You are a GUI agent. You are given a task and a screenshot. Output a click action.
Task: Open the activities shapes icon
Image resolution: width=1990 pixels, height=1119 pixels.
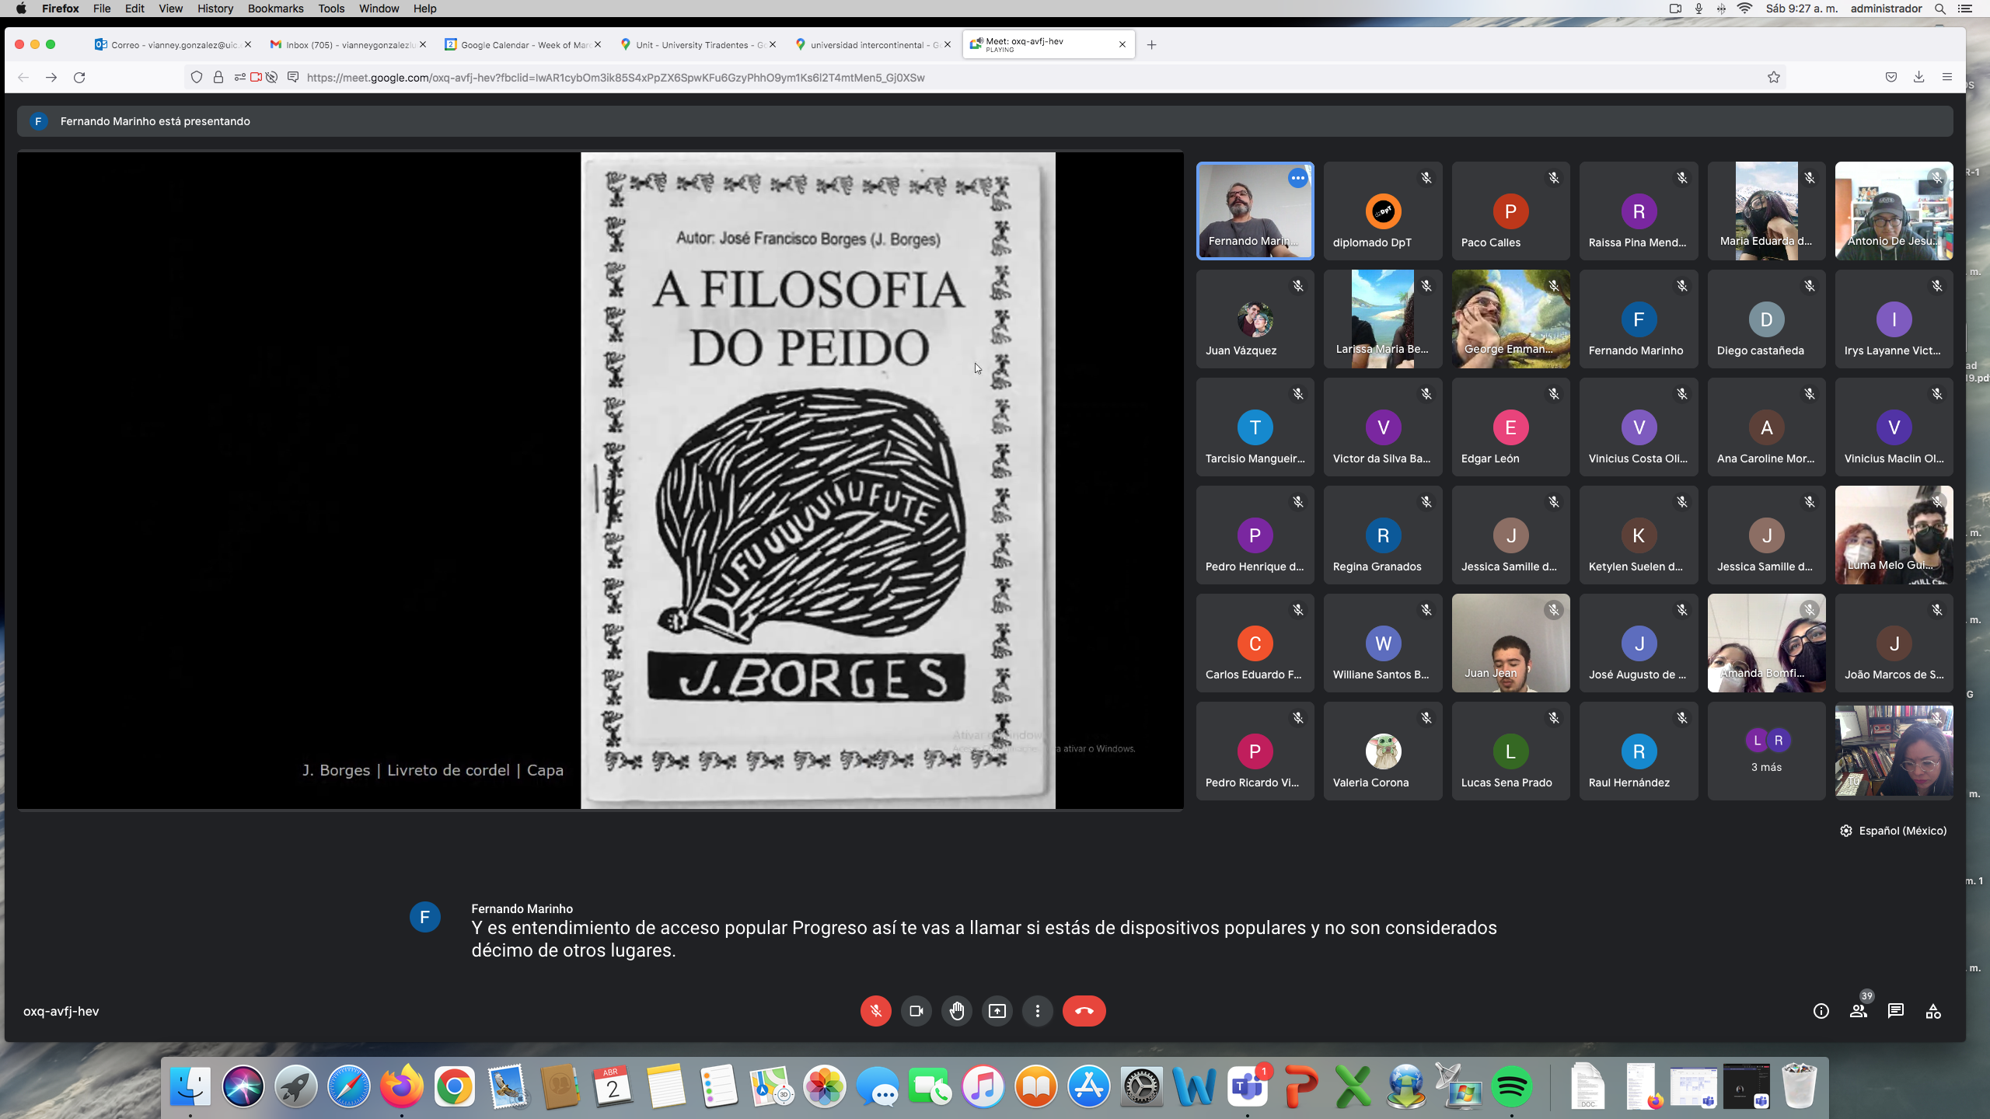pos(1933,1011)
